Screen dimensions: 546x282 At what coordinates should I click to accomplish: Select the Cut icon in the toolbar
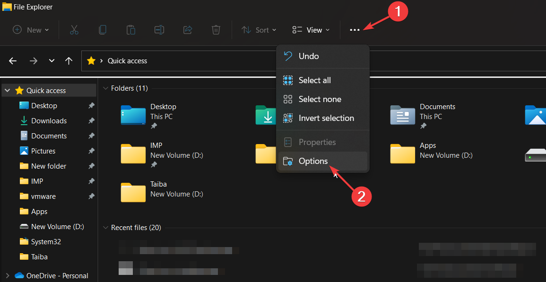74,29
